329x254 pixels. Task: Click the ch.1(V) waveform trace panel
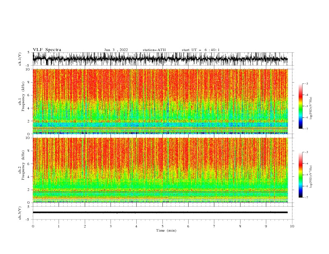click(163, 59)
